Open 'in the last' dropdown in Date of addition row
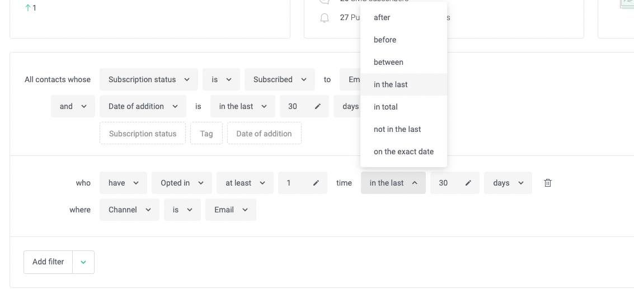Viewport: 634px width, 289px height. [x=243, y=106]
